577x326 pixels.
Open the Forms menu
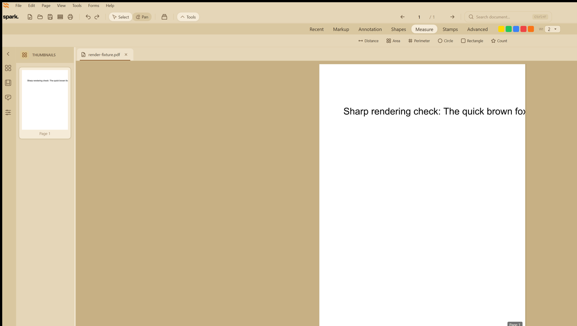point(94,5)
